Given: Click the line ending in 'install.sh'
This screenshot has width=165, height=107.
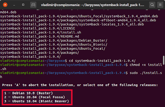Looking at the screenshot, I should (x=41, y=32).
